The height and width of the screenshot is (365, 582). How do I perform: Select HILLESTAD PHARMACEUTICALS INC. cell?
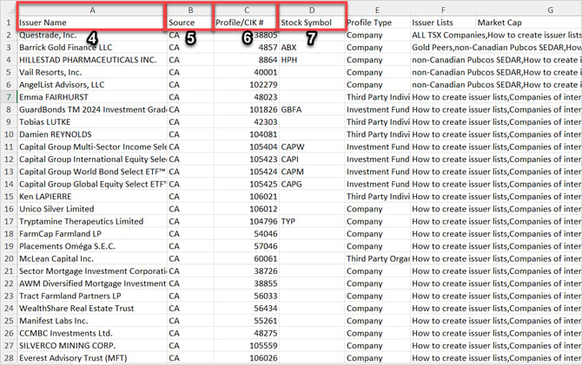pyautogui.click(x=92, y=60)
